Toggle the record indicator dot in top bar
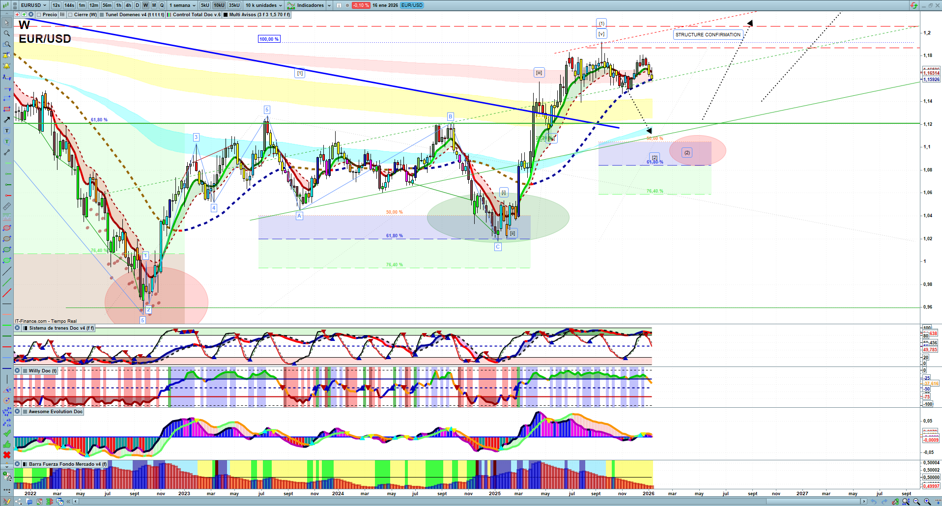 point(347,5)
